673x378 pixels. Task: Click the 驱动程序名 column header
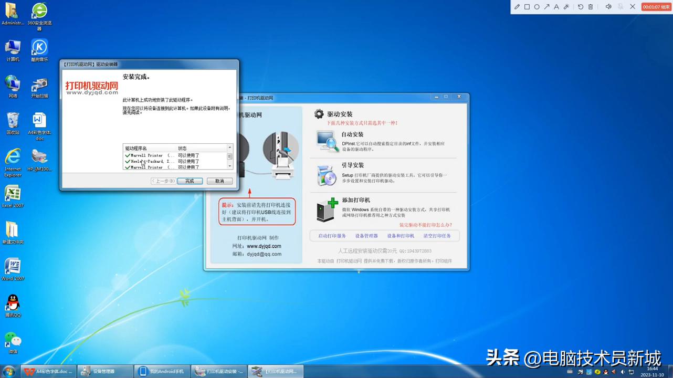click(150, 149)
